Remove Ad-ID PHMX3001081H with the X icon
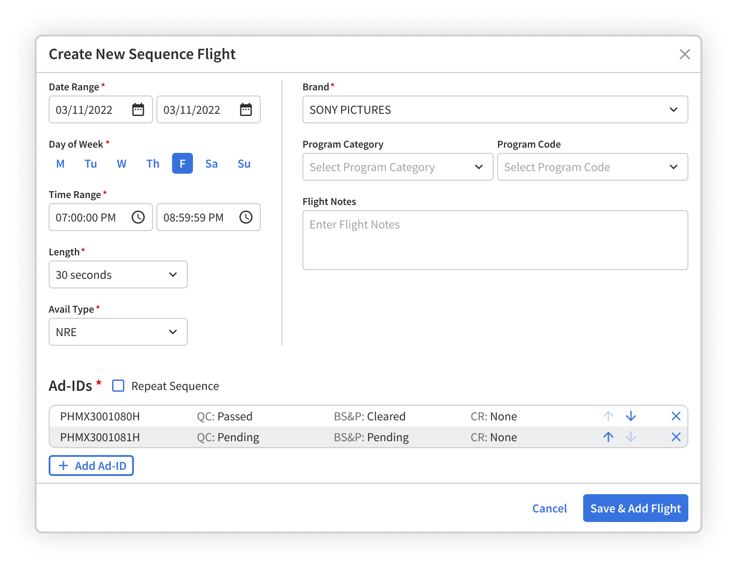The height and width of the screenshot is (568, 737). (676, 437)
